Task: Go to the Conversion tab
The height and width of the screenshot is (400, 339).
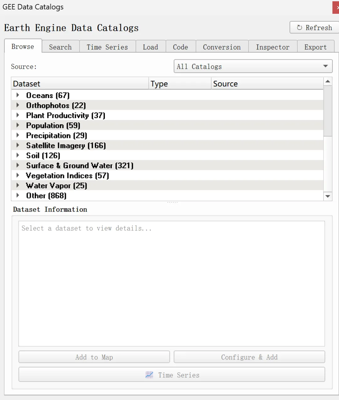Action: click(222, 47)
